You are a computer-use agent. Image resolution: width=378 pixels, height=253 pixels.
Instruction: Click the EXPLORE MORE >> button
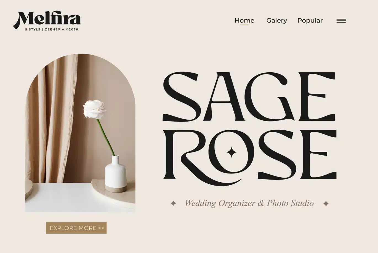[76, 228]
